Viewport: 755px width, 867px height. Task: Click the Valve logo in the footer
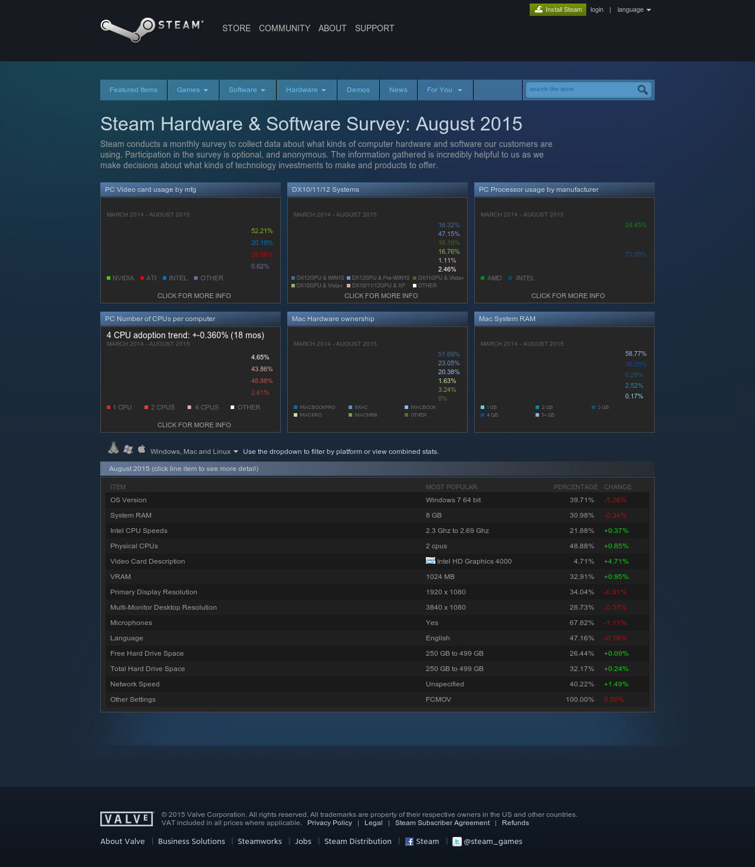[x=127, y=819]
